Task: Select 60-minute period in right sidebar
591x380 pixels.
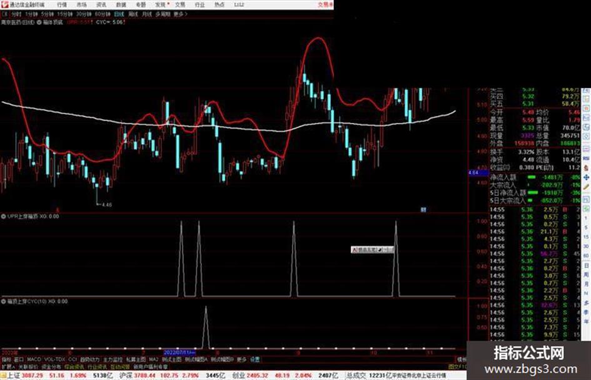Action: 586,256
